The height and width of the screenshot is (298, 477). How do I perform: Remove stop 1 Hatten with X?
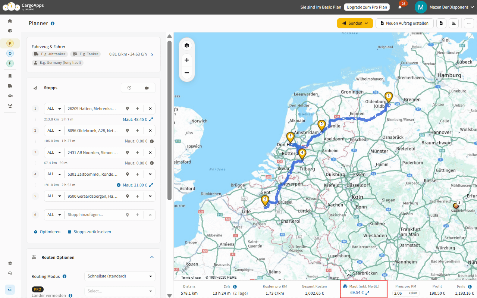pyautogui.click(x=150, y=109)
